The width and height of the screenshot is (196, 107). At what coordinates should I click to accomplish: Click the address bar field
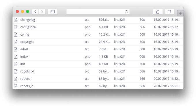pos(98,12)
